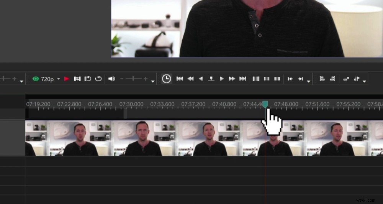Click the fast-forward double-arrow icon

pos(232,79)
